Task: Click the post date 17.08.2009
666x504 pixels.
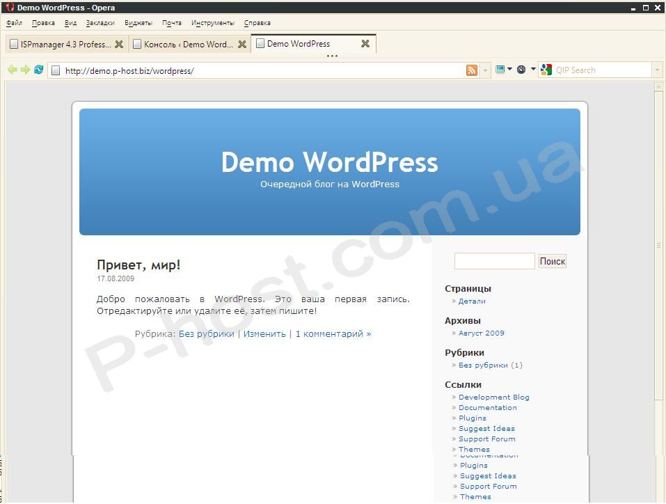Action: tap(116, 278)
